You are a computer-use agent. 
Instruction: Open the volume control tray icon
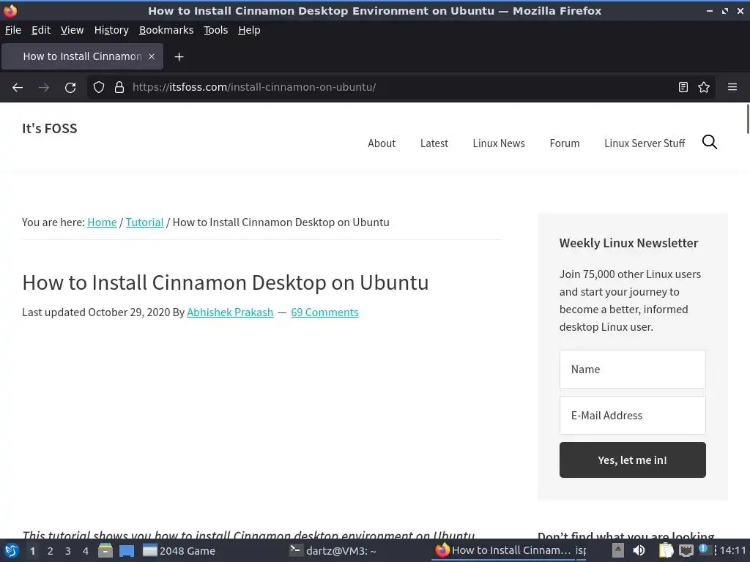click(x=639, y=550)
